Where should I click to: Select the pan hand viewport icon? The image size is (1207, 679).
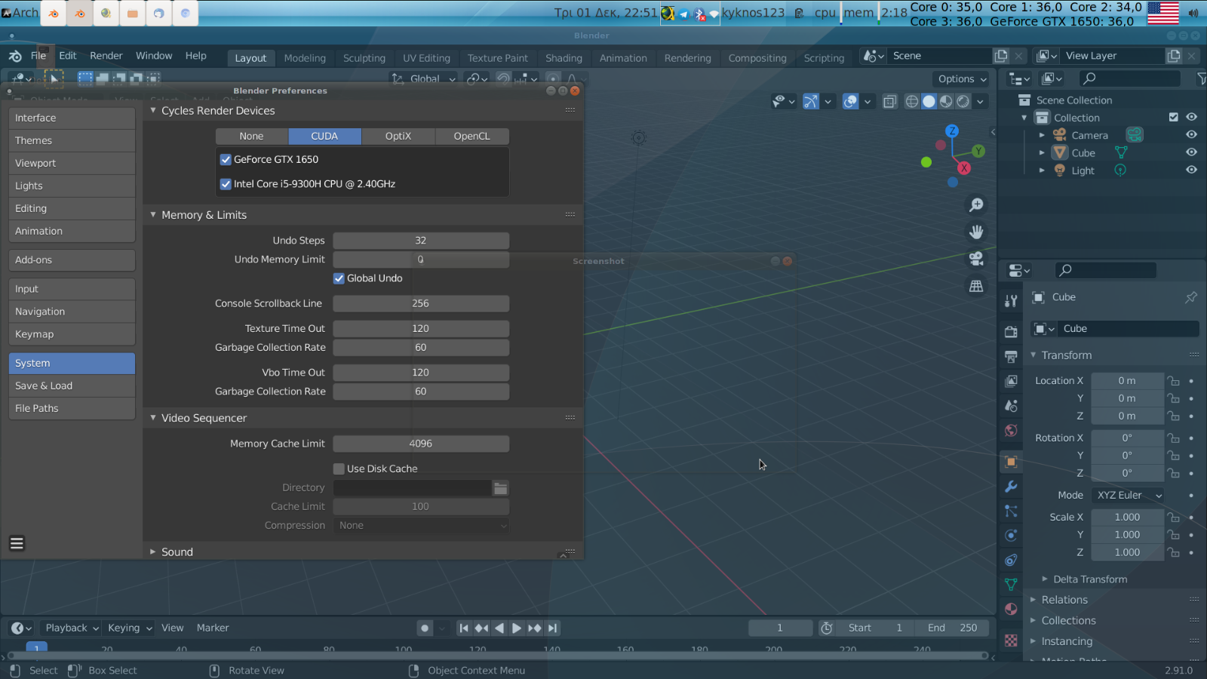pyautogui.click(x=976, y=232)
